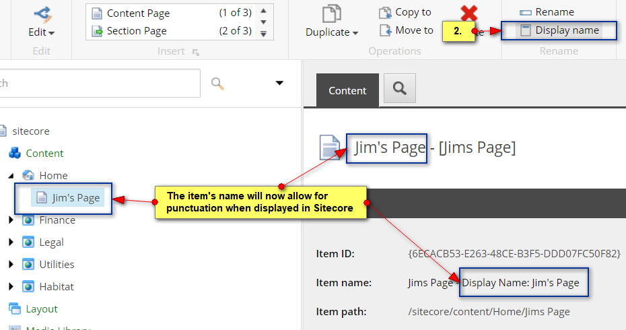
Task: Run tree search with magnifier icon
Action: (x=217, y=84)
